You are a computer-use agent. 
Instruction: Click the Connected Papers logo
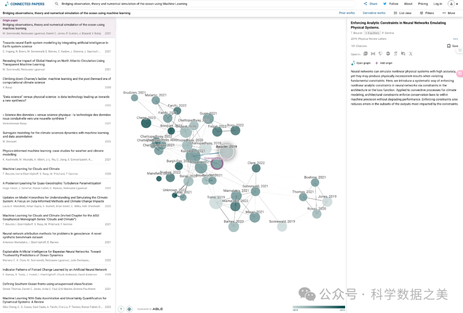click(25, 4)
